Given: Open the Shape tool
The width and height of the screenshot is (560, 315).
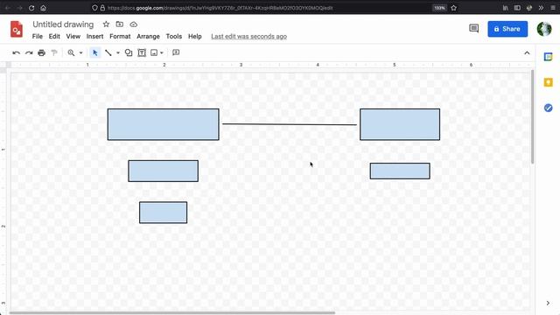Looking at the screenshot, I should click(129, 52).
